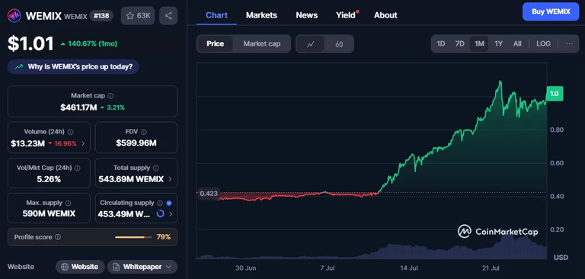The height and width of the screenshot is (279, 585).
Task: Open the Markets tab
Action: (261, 15)
